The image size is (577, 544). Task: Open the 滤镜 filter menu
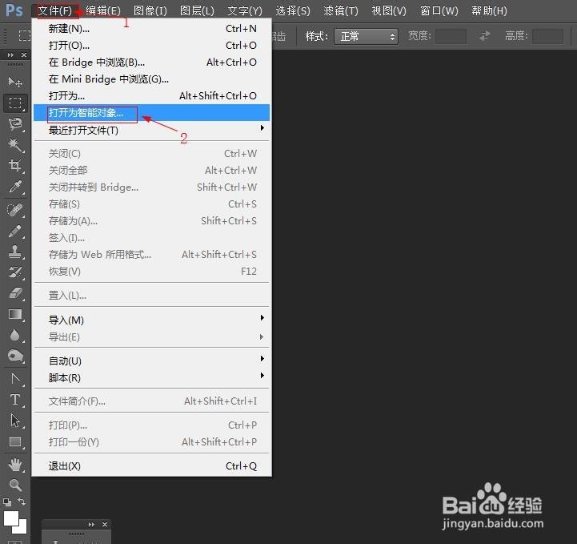click(x=340, y=10)
